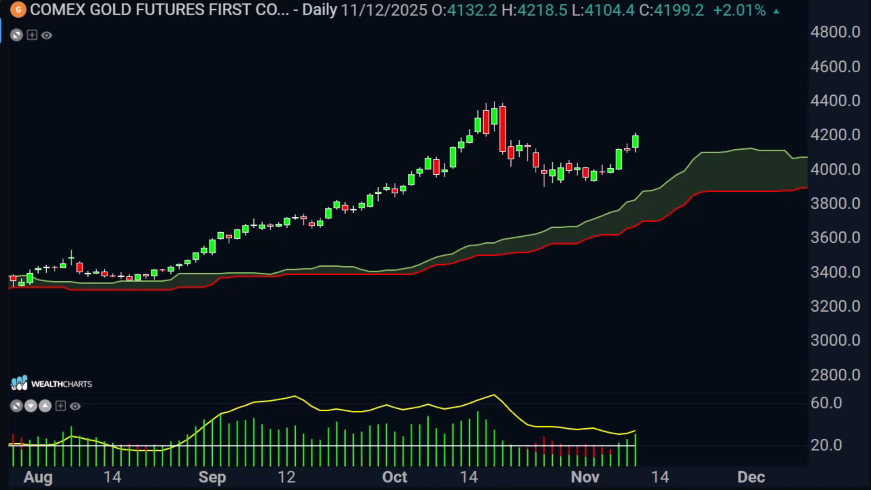Screen dimensions: 871x490
Task: Move the indicator pane up
Action: [45, 406]
